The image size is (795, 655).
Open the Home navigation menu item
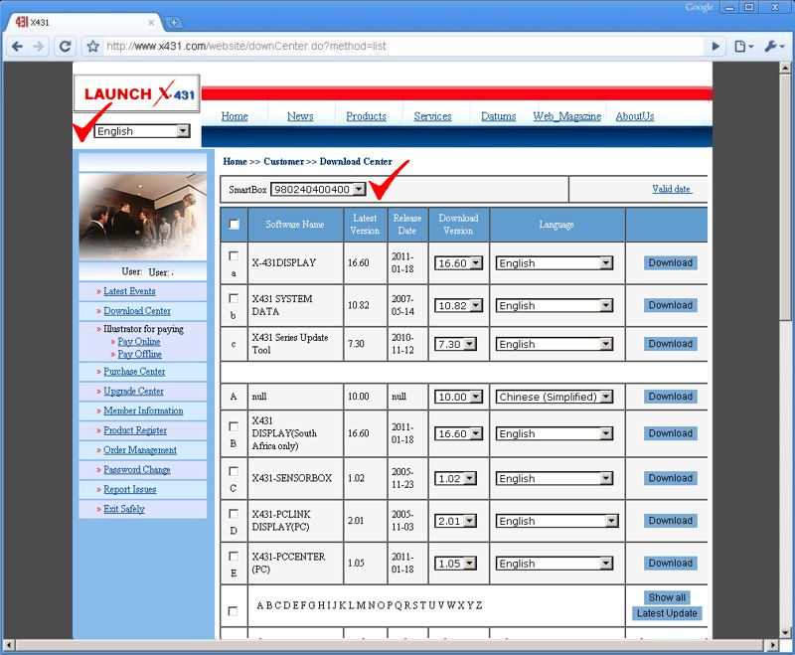[235, 116]
